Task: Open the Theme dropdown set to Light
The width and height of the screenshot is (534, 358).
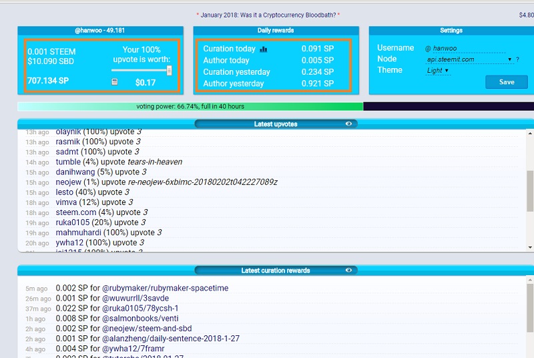Action: tap(438, 71)
